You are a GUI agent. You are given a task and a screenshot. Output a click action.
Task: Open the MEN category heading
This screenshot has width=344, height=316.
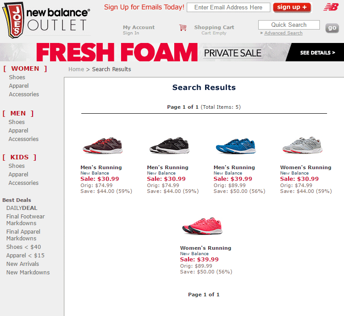click(x=18, y=113)
